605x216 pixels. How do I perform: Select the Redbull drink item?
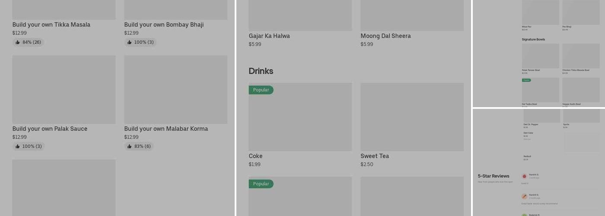click(527, 157)
